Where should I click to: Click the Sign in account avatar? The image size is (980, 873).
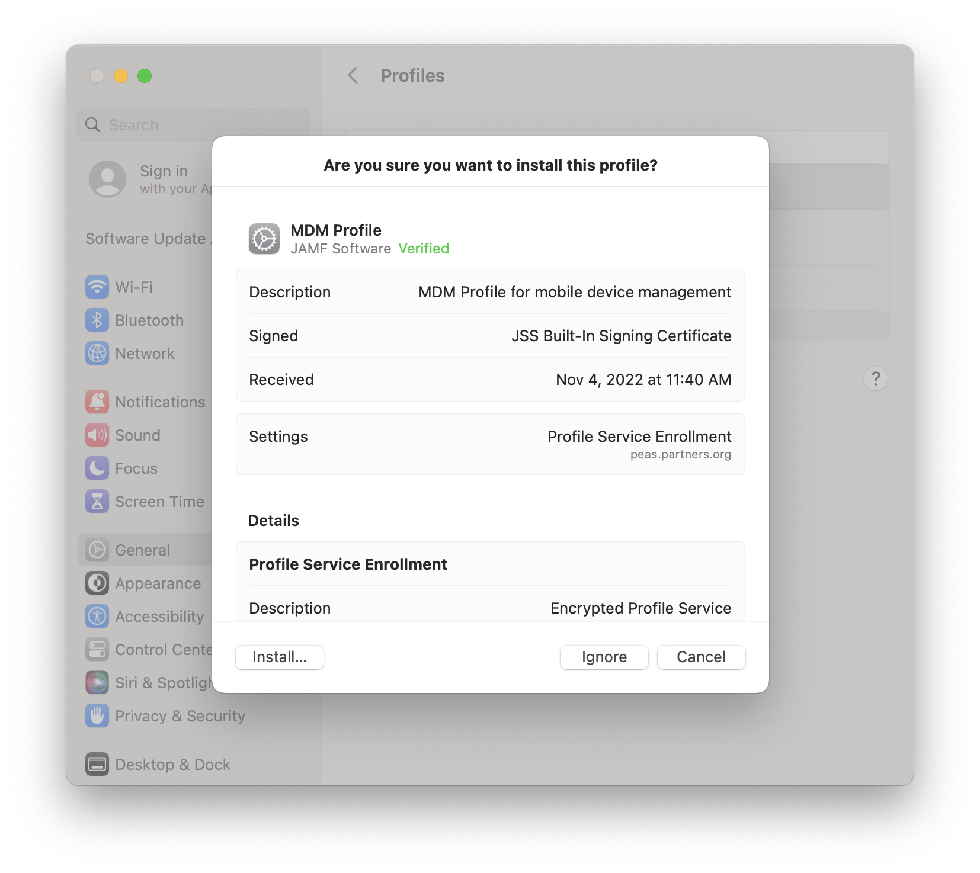tap(108, 179)
